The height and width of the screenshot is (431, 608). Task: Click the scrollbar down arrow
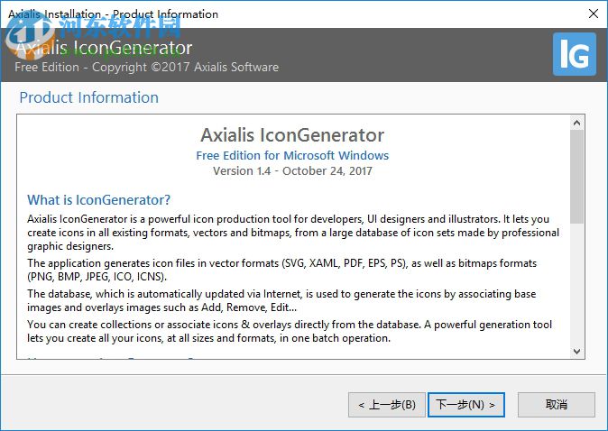coord(576,350)
